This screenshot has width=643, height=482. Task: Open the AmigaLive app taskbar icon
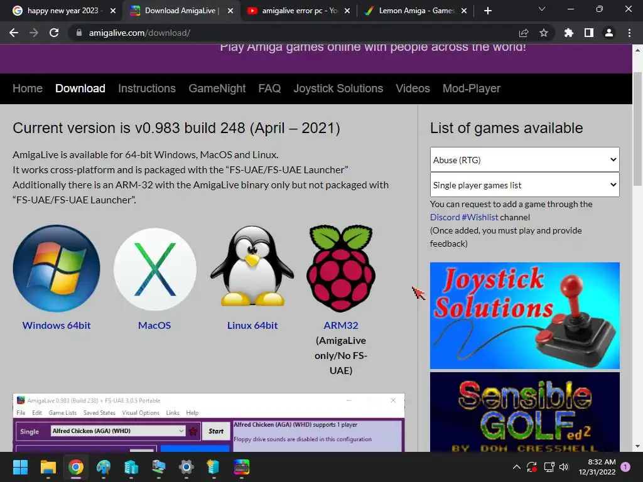242,467
